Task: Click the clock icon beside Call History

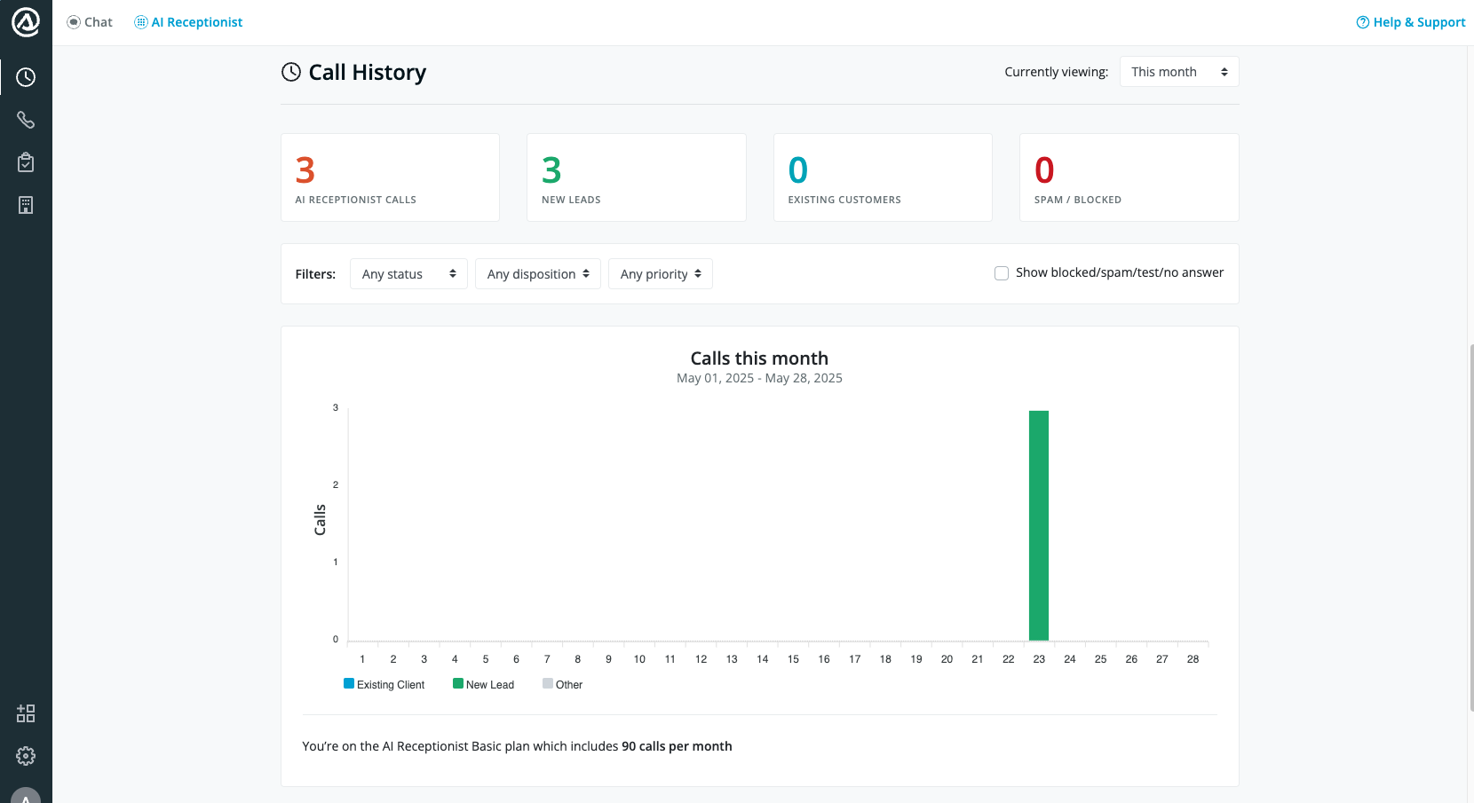Action: pyautogui.click(x=291, y=72)
